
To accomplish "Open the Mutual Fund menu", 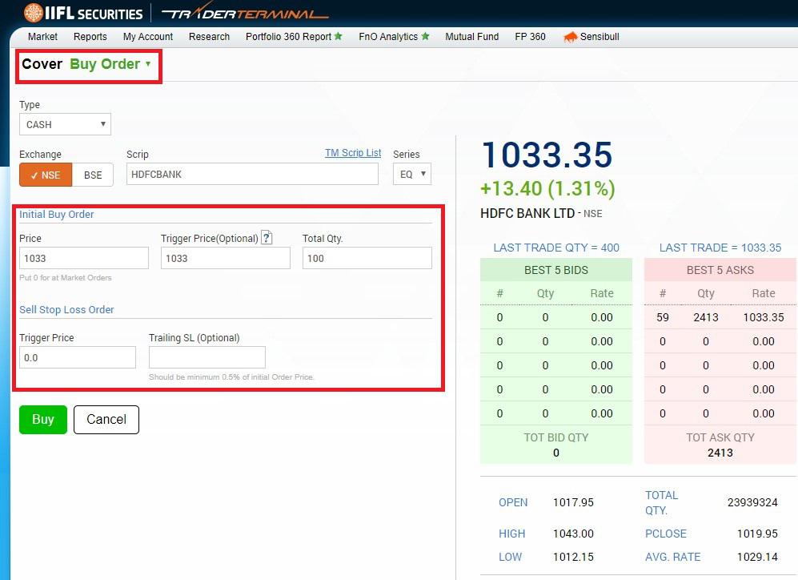I will 471,37.
